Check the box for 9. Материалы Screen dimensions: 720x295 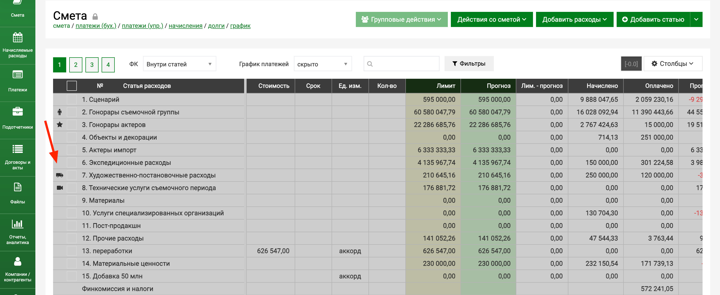click(72, 200)
